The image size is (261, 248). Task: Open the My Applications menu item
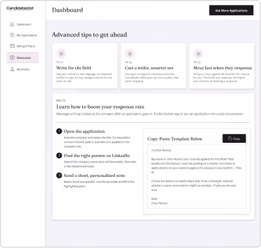pyautogui.click(x=23, y=35)
